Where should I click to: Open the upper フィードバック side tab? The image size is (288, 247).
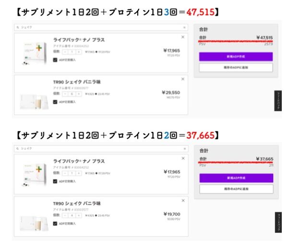(278, 101)
